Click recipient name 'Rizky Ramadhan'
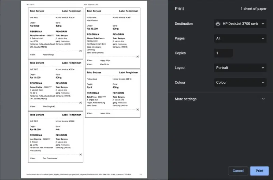 point(38,35)
